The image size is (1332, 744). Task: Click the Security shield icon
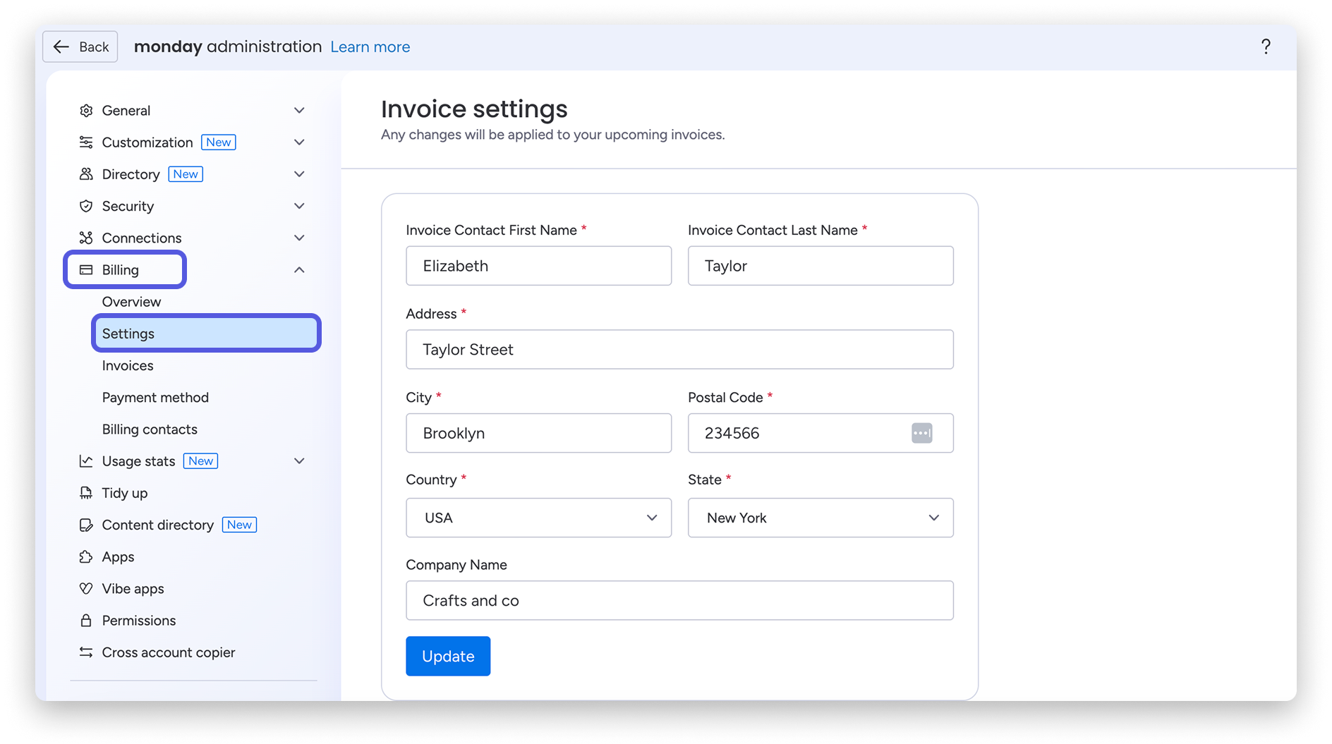click(86, 206)
